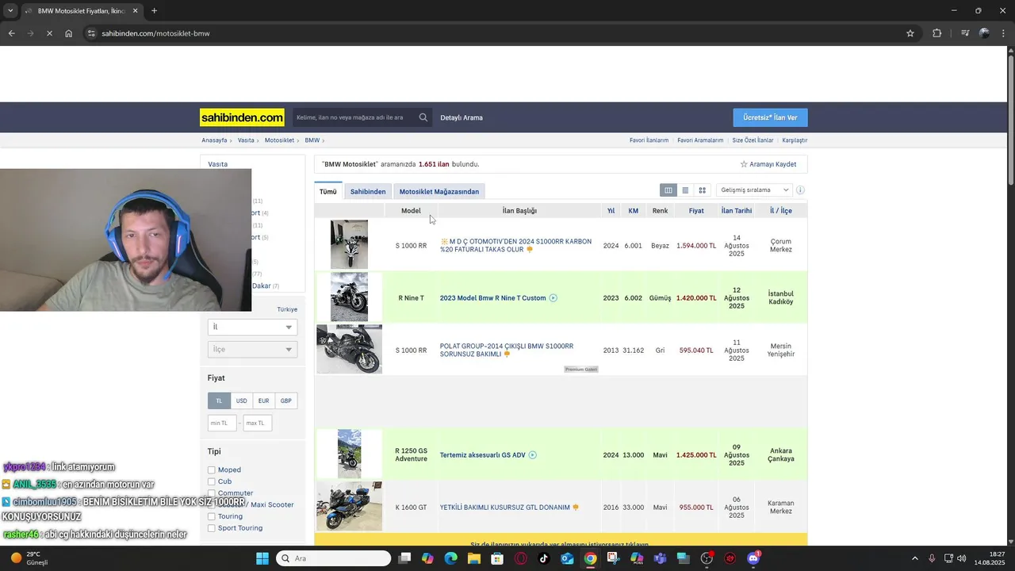Screen dimensions: 1015x571
Task: Open a new browser tab
Action: click(x=154, y=11)
